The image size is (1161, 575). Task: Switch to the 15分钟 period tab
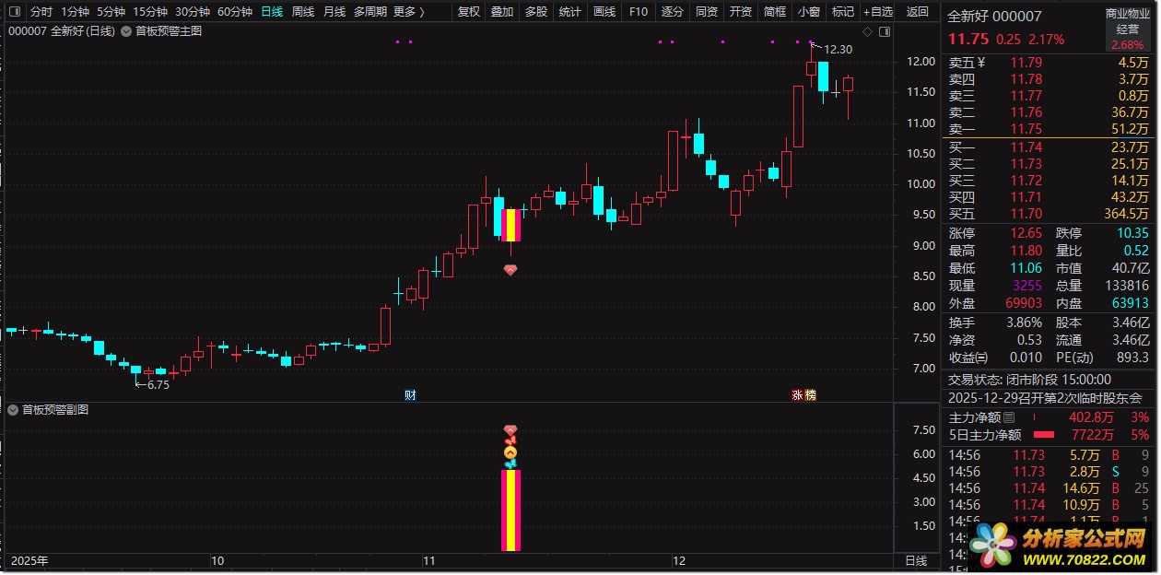[150, 12]
